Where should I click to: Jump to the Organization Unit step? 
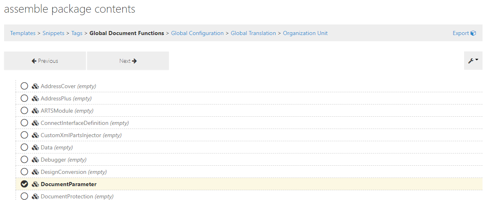pos(305,33)
